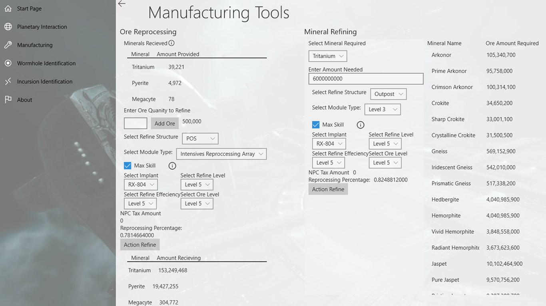The height and width of the screenshot is (306, 546).
Task: Click the Hedbergite ore name
Action: (445, 199)
